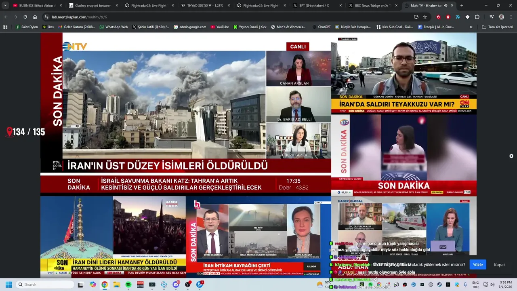Open Chrome three-dot menu
Image resolution: width=517 pixels, height=291 pixels.
click(x=511, y=17)
